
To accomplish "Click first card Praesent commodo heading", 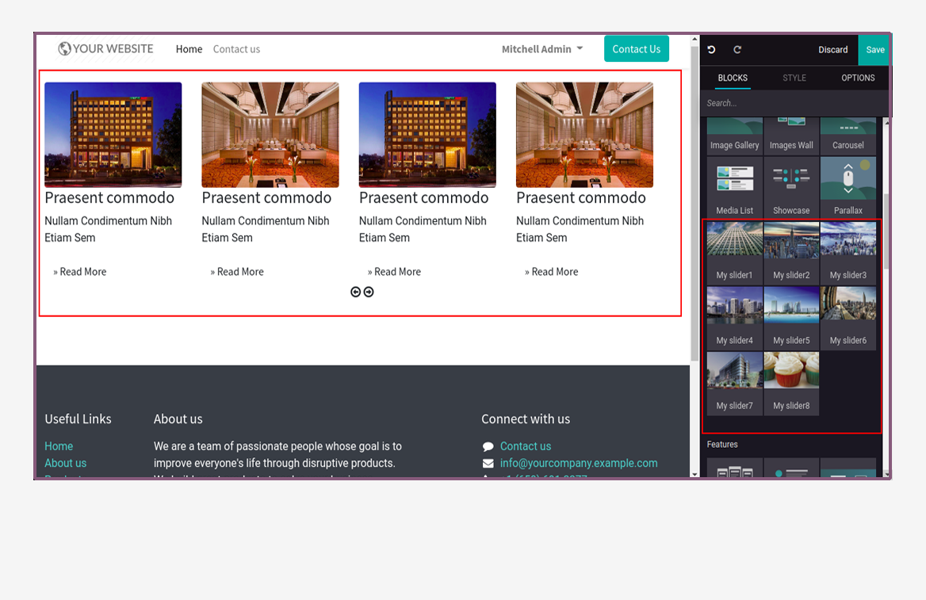I will [x=109, y=198].
